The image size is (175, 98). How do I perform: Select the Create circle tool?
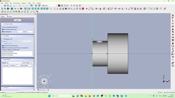point(96,8)
